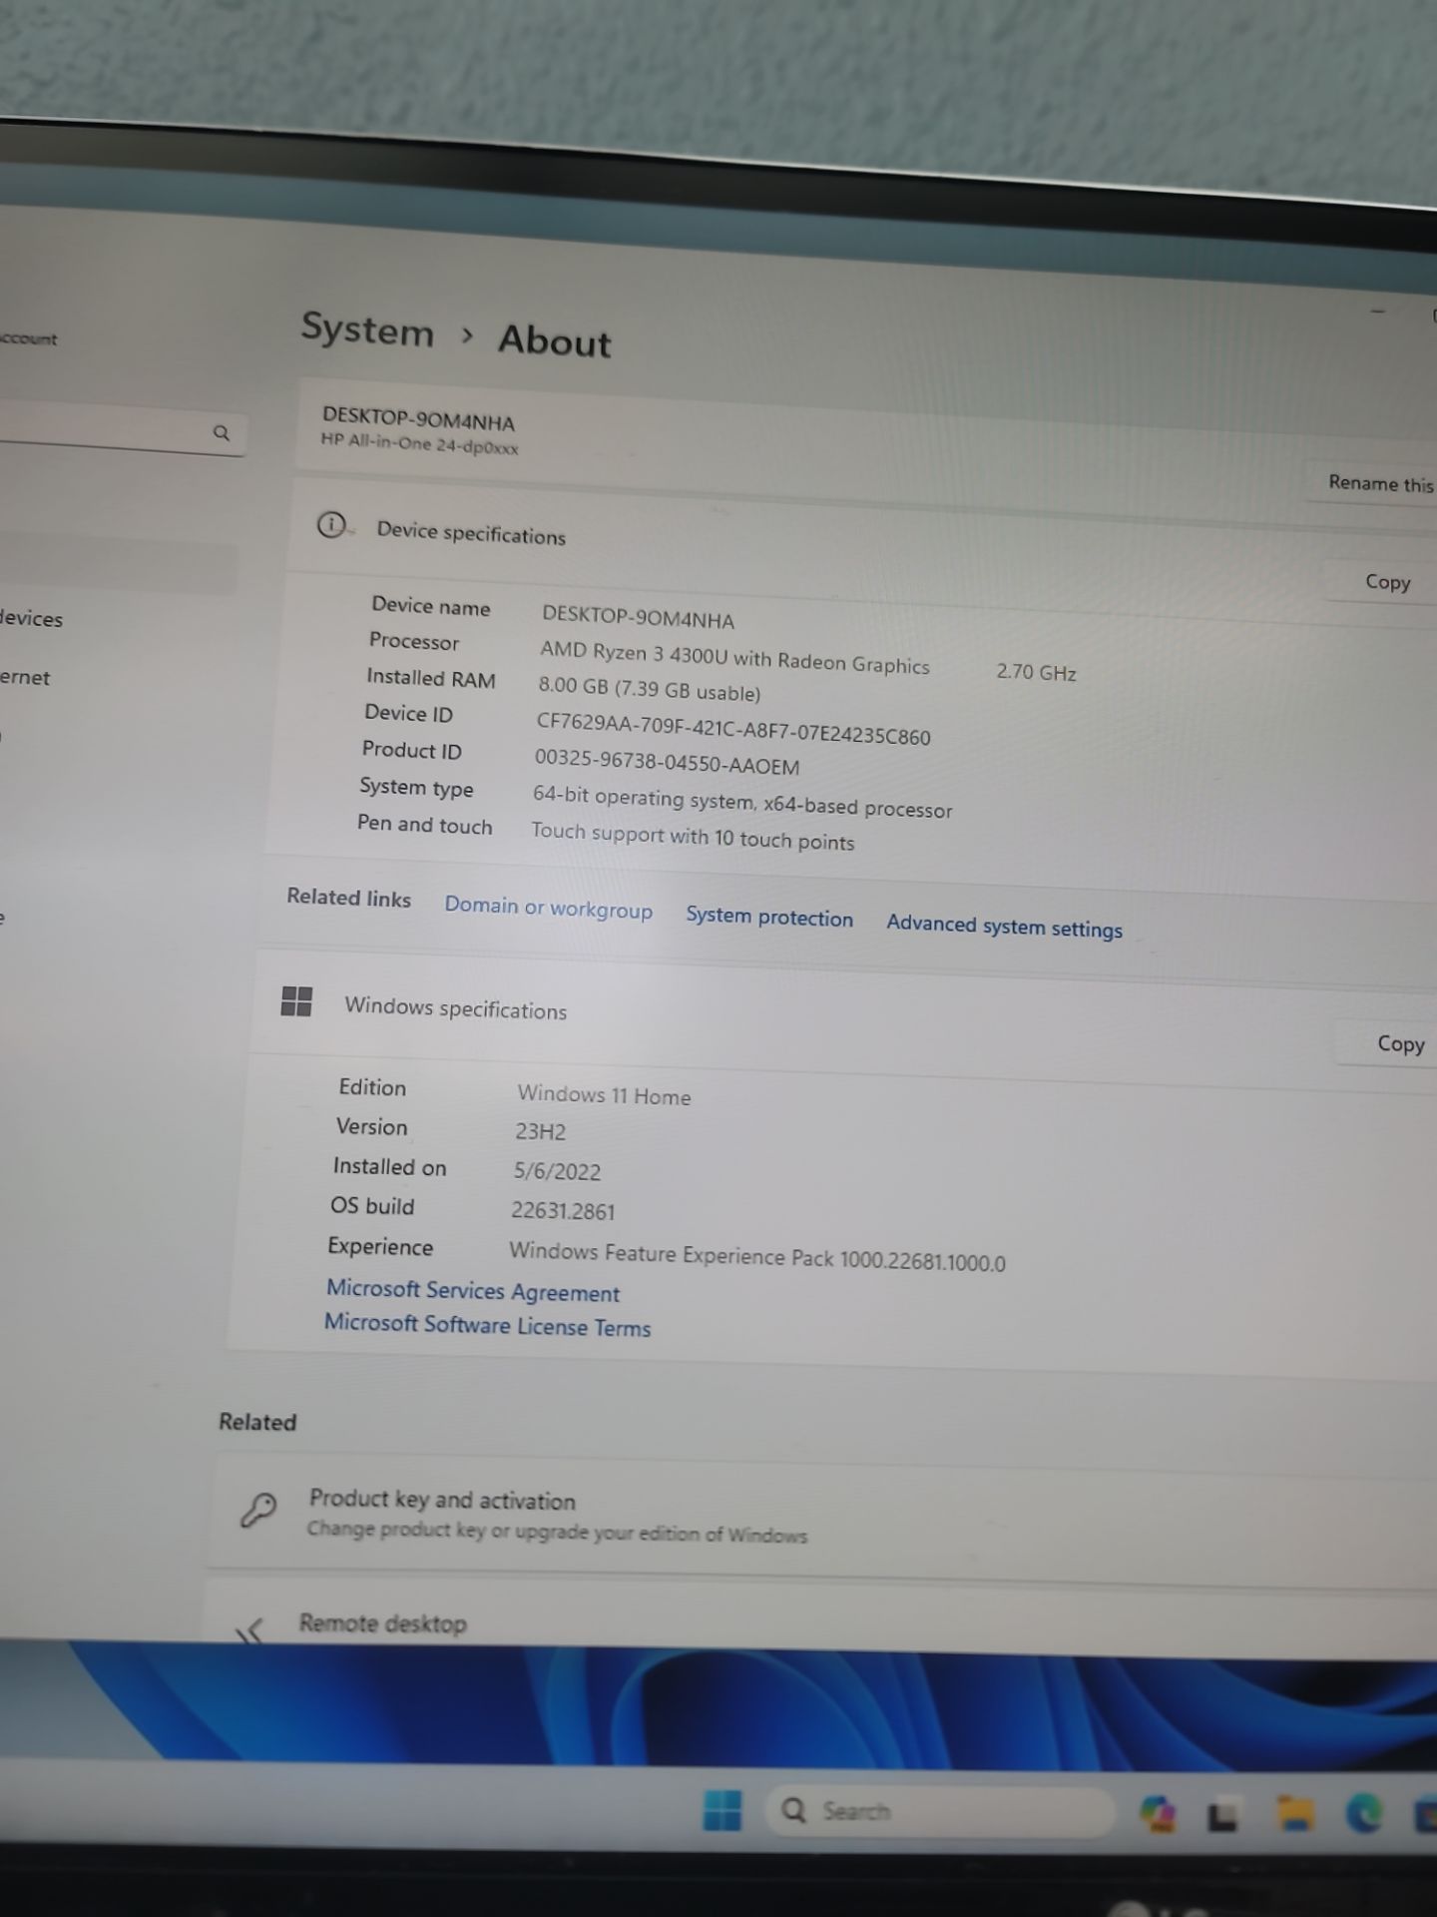The image size is (1437, 1917).
Task: Open the Copilot icon in taskbar
Action: coord(1158,1813)
